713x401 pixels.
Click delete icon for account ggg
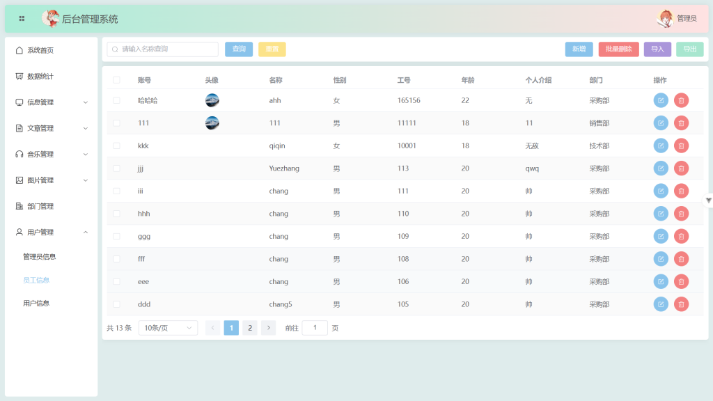(x=681, y=236)
